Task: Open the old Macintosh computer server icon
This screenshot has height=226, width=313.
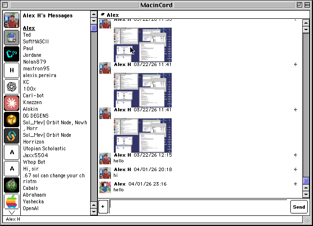Action: [x=12, y=38]
